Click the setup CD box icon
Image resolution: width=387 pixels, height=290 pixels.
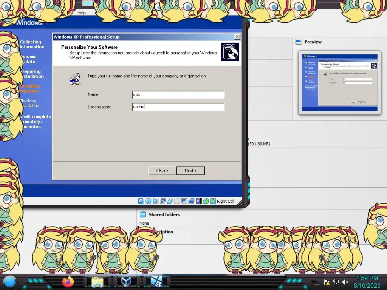tap(230, 52)
